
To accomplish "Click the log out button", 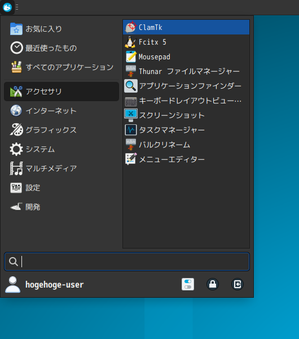I will point(238,284).
